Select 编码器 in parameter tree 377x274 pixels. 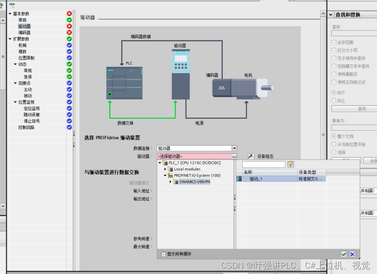24,33
